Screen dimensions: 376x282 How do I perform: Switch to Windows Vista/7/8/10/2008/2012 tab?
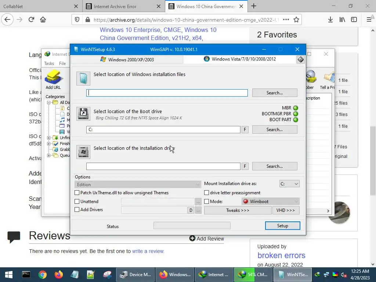tap(240, 59)
